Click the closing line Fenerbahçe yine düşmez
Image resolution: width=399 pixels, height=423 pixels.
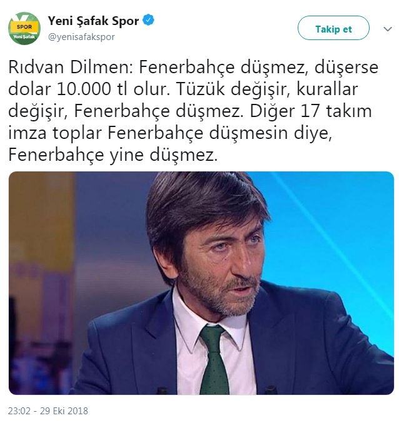click(x=113, y=155)
